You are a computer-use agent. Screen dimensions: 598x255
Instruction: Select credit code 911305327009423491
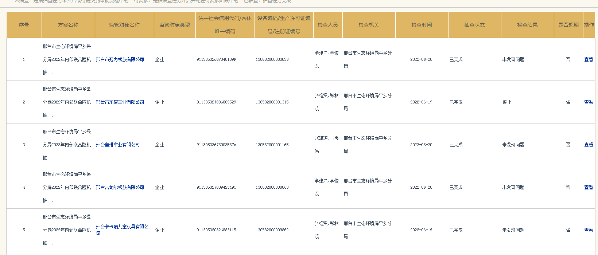click(216, 187)
